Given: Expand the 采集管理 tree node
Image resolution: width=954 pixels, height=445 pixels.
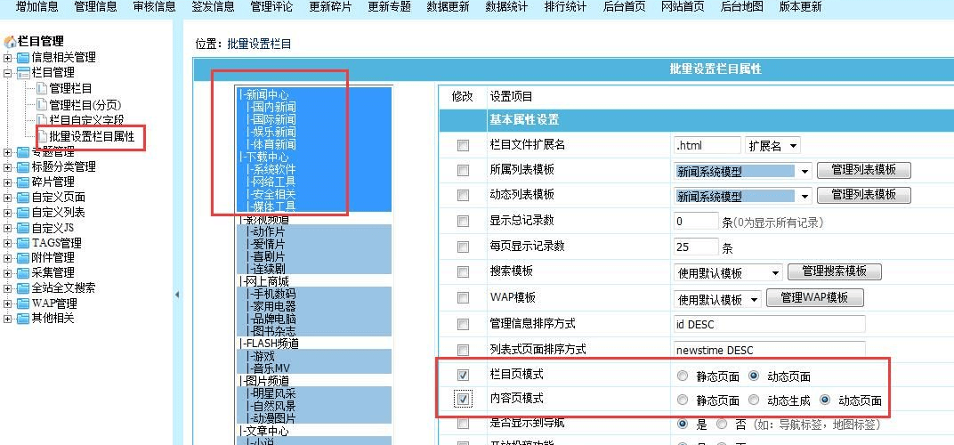Looking at the screenshot, I should 7,272.
